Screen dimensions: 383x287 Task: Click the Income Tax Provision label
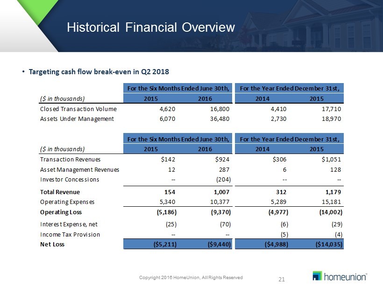coord(70,234)
